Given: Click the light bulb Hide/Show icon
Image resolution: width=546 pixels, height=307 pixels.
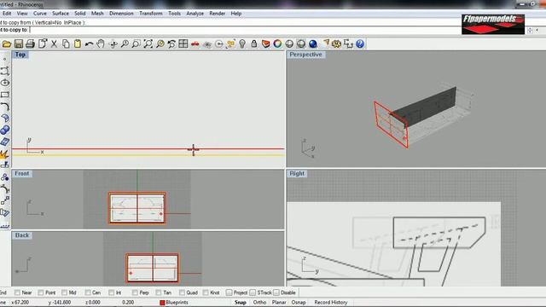Looking at the screenshot, I should pyautogui.click(x=242, y=43).
